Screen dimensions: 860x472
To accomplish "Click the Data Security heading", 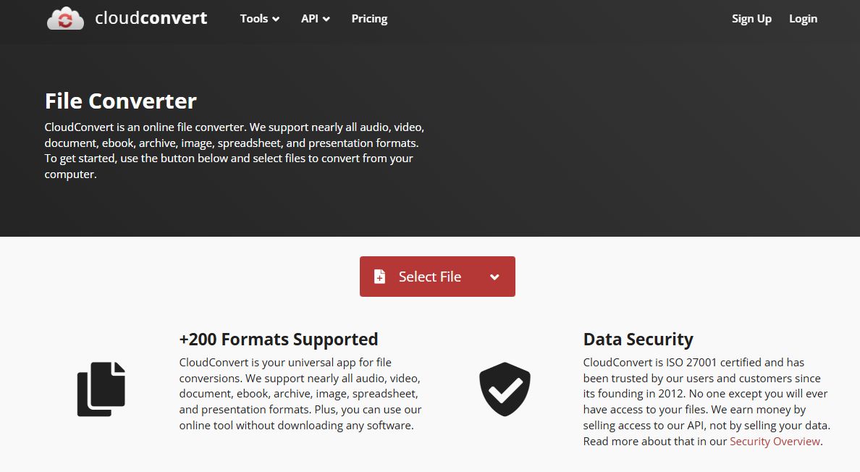I will pos(638,340).
